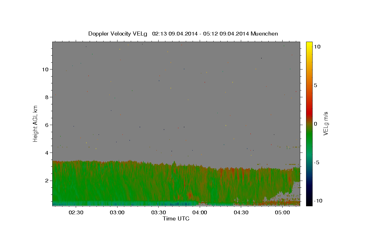Click the 'Height AGL km' y-axis label
The height and width of the screenshot is (247, 371).
[35, 123]
